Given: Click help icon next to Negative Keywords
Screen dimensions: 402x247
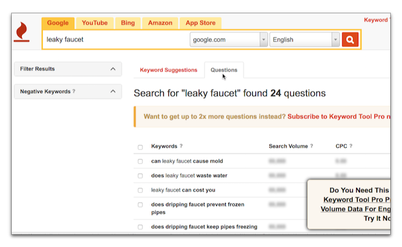Looking at the screenshot, I should pyautogui.click(x=74, y=91).
